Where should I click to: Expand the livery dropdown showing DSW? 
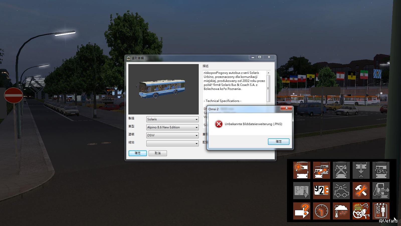click(x=172, y=135)
